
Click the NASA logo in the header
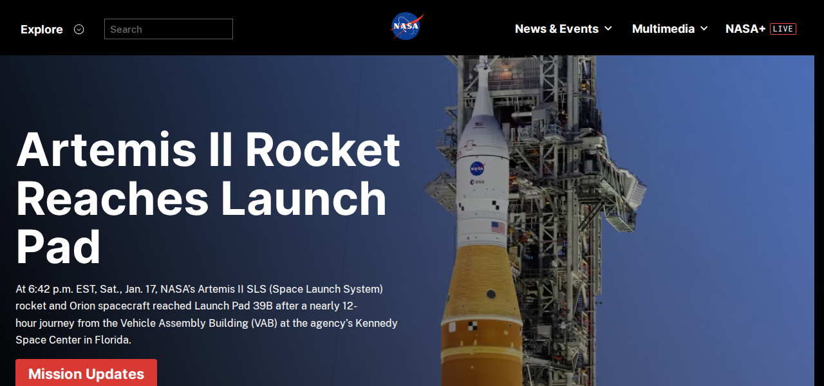click(406, 27)
